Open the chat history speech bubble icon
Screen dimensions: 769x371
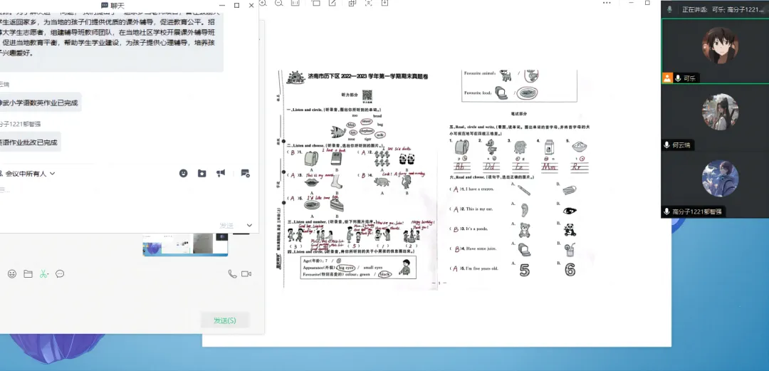(x=60, y=274)
